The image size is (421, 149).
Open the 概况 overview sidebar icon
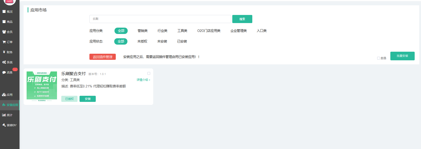4,11
